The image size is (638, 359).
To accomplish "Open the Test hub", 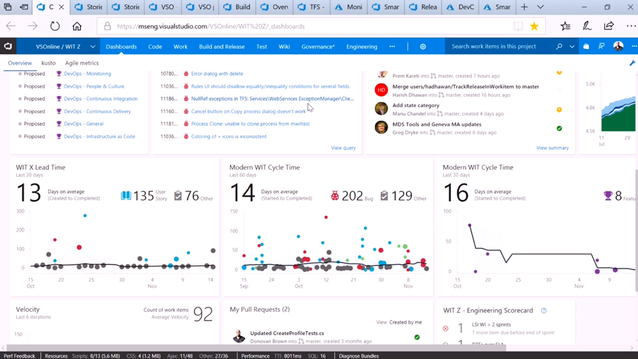I will click(x=262, y=47).
